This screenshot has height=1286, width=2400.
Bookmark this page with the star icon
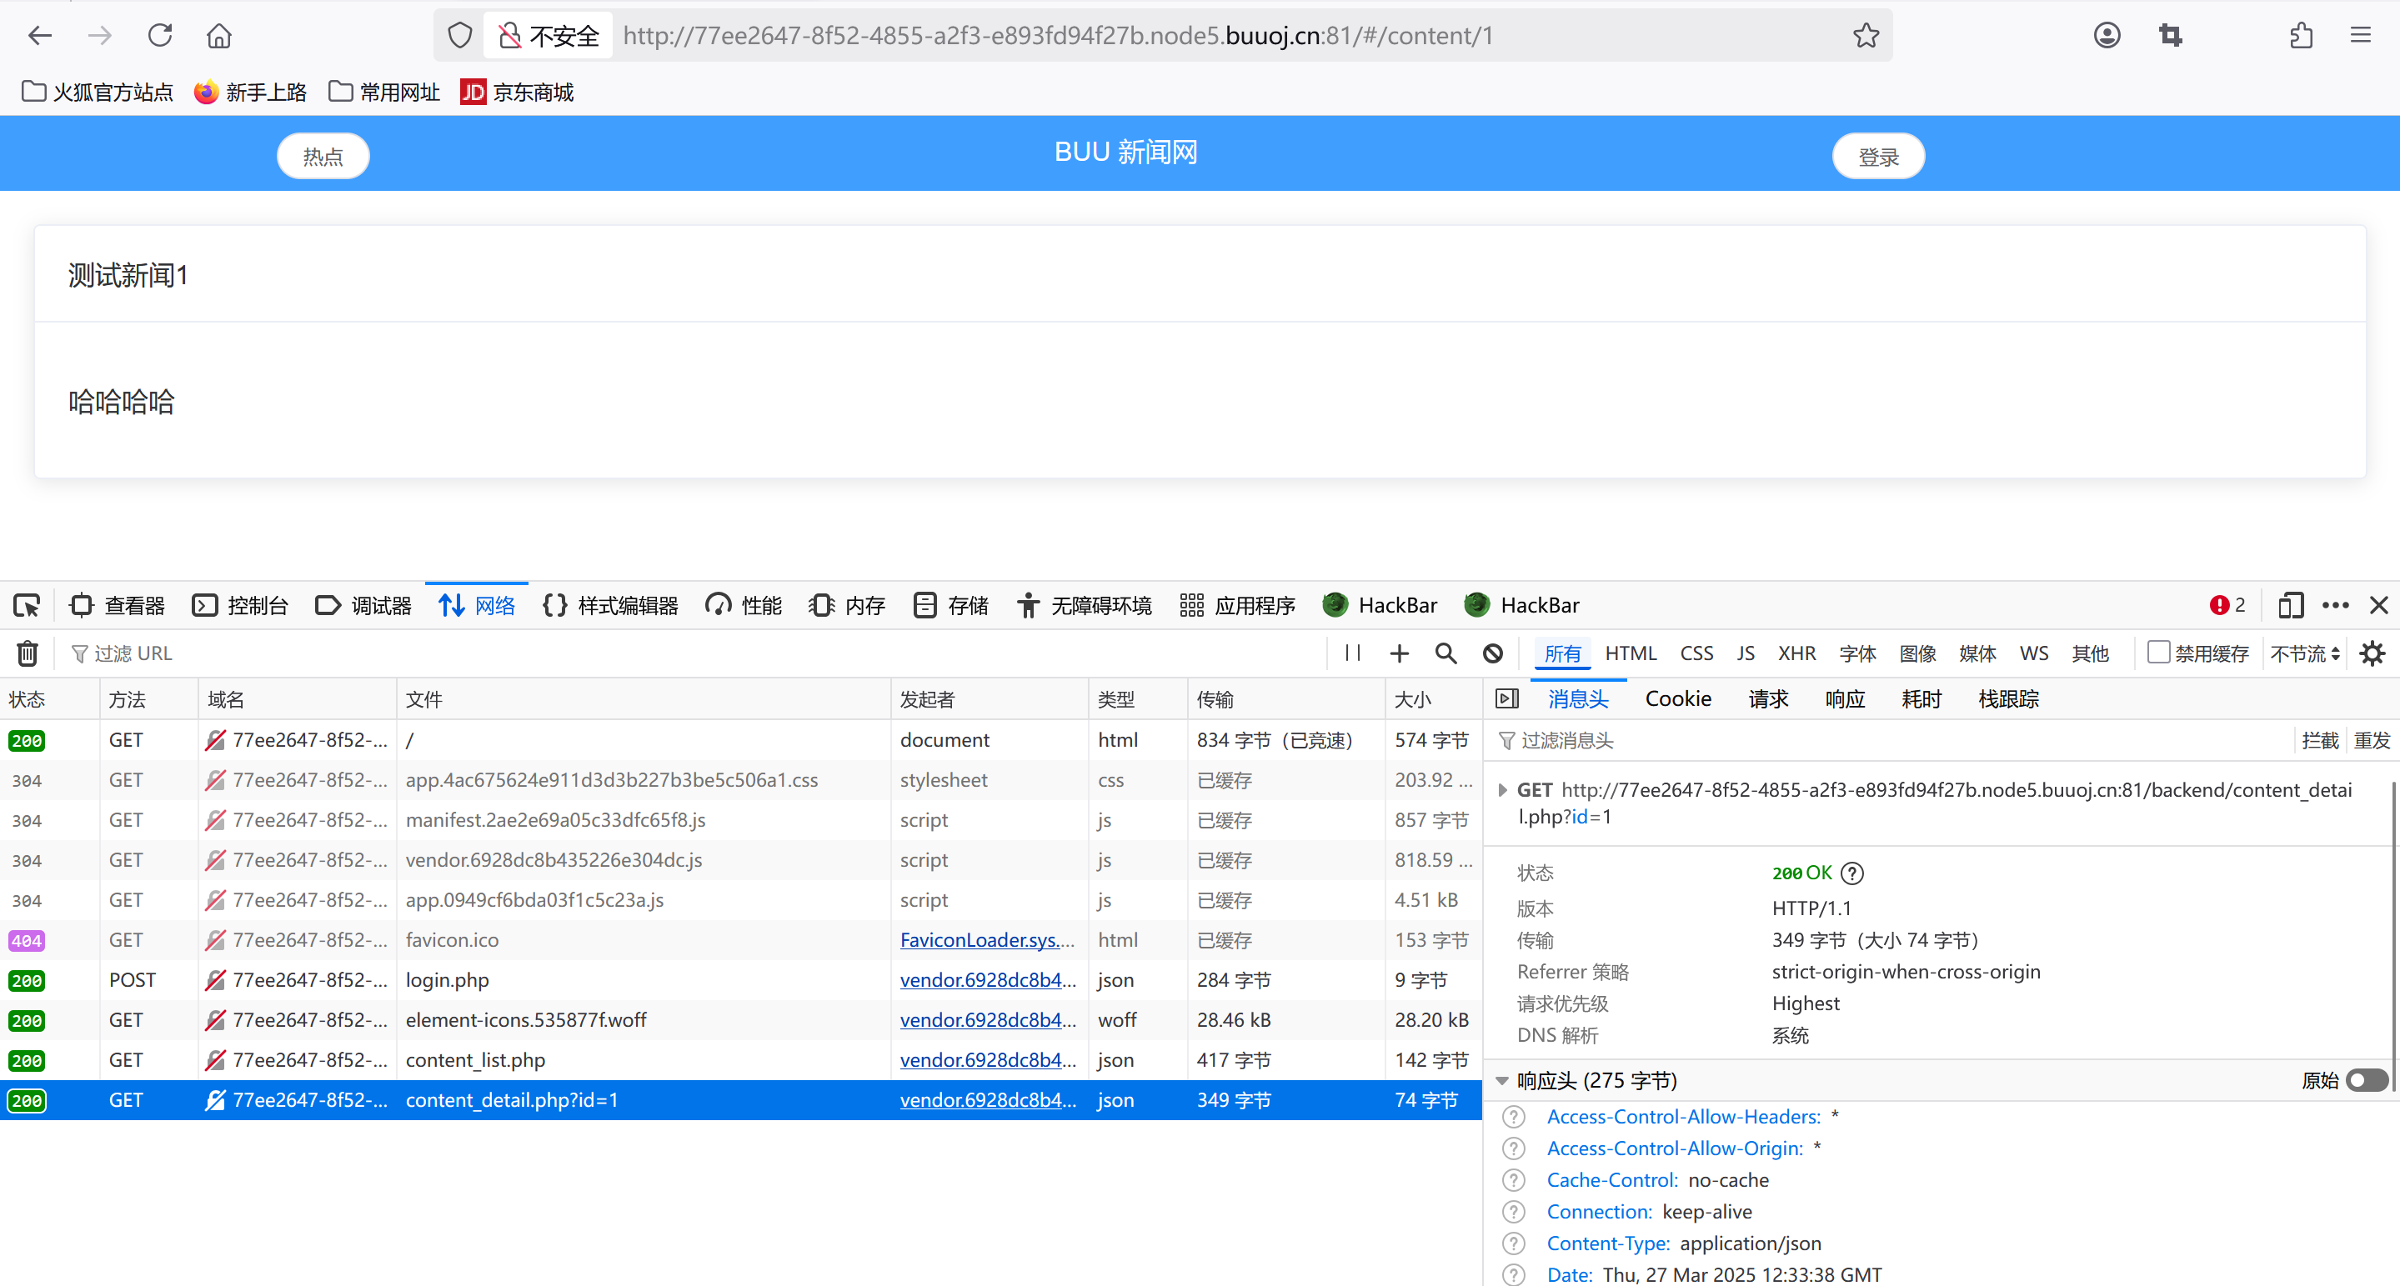[x=1865, y=35]
